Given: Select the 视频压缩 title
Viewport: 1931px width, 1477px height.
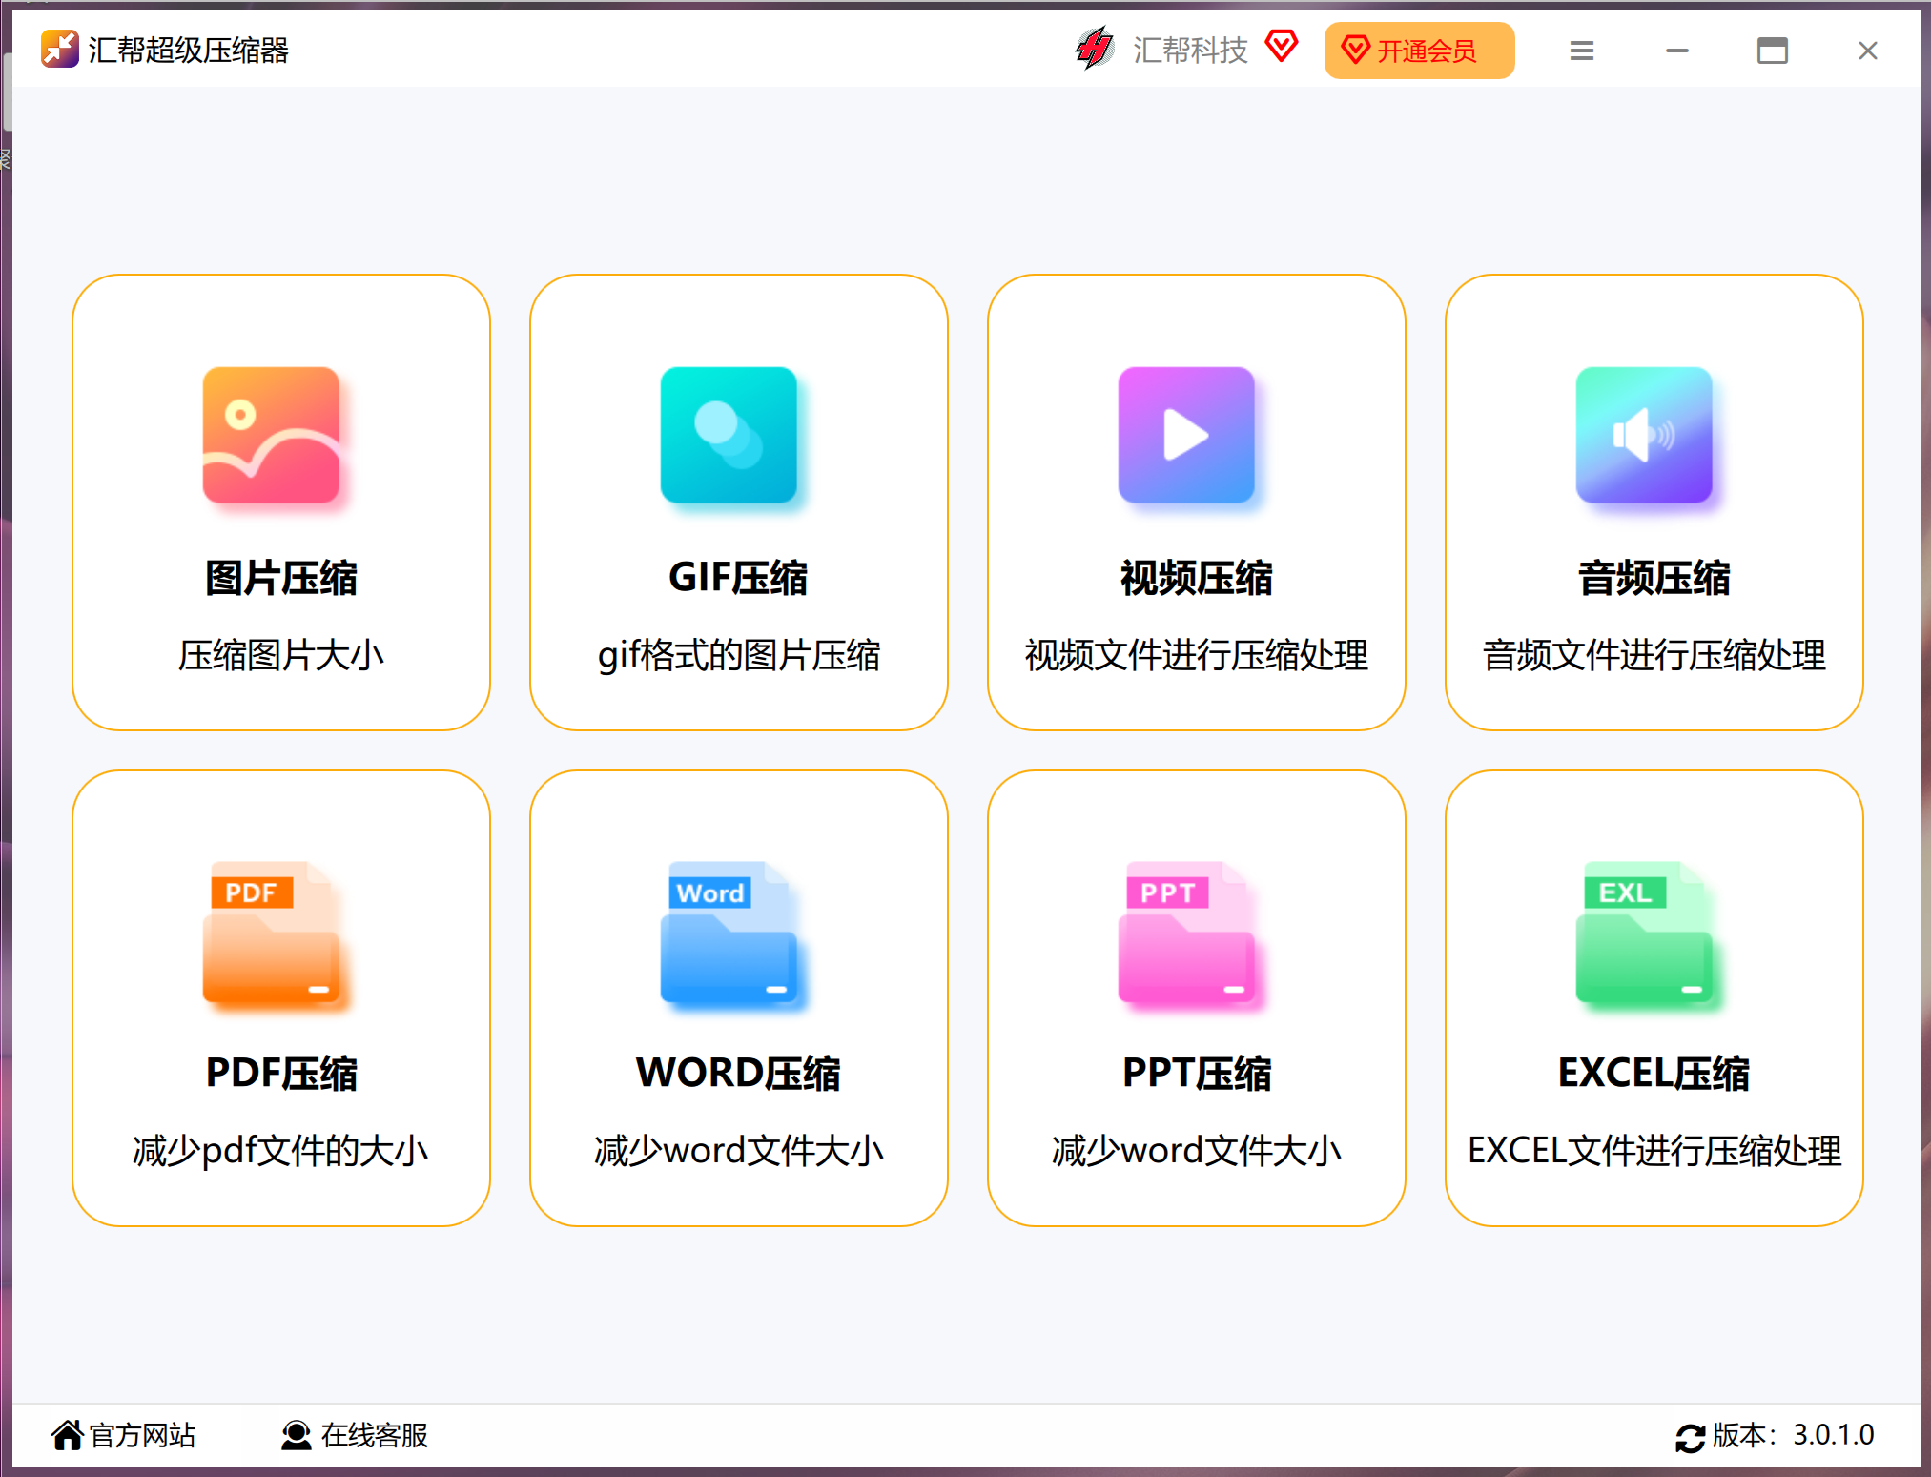Looking at the screenshot, I should pos(1197,578).
